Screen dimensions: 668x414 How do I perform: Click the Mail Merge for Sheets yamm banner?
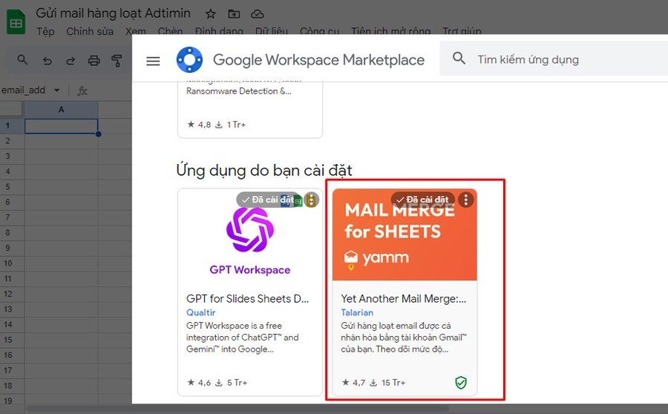point(405,234)
